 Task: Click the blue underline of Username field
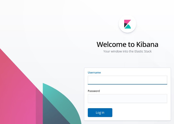pos(128,84)
